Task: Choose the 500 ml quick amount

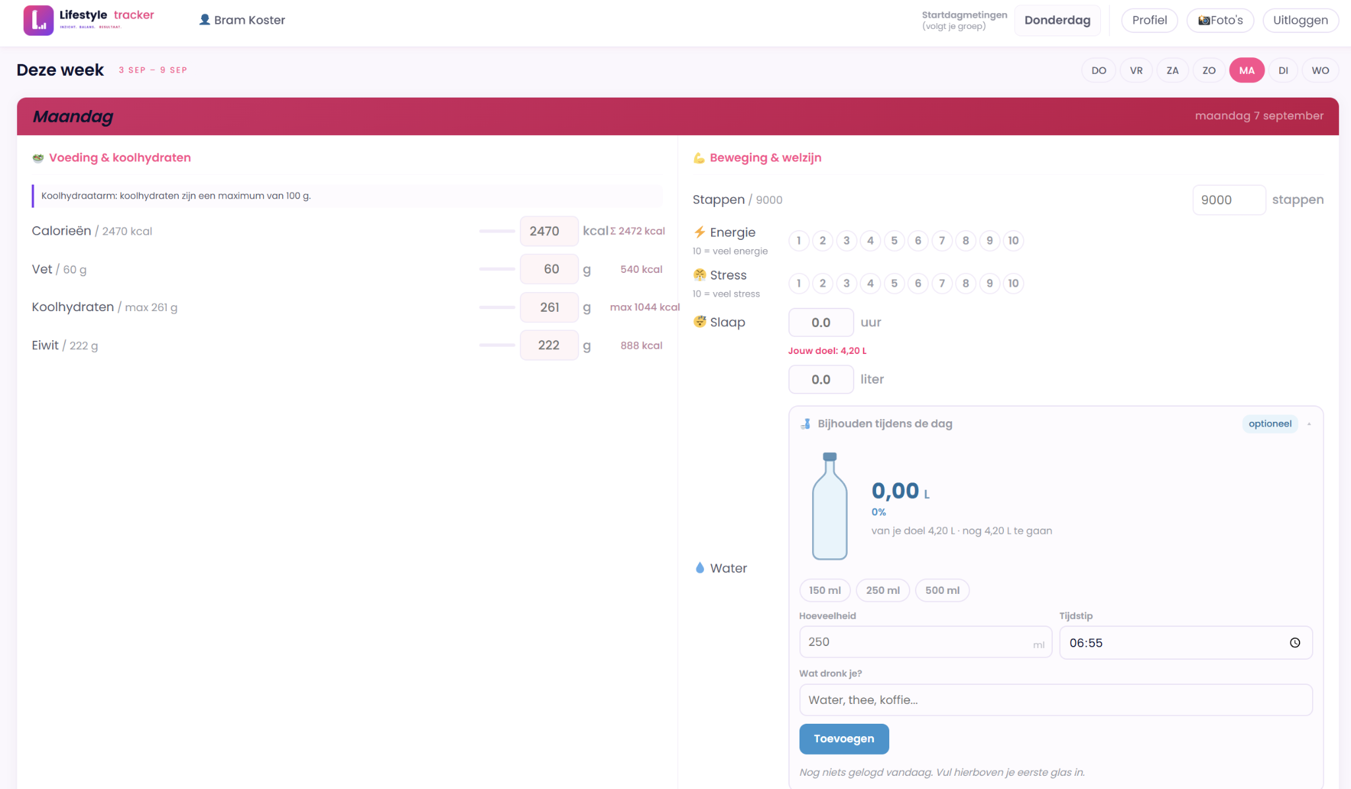Action: point(942,591)
